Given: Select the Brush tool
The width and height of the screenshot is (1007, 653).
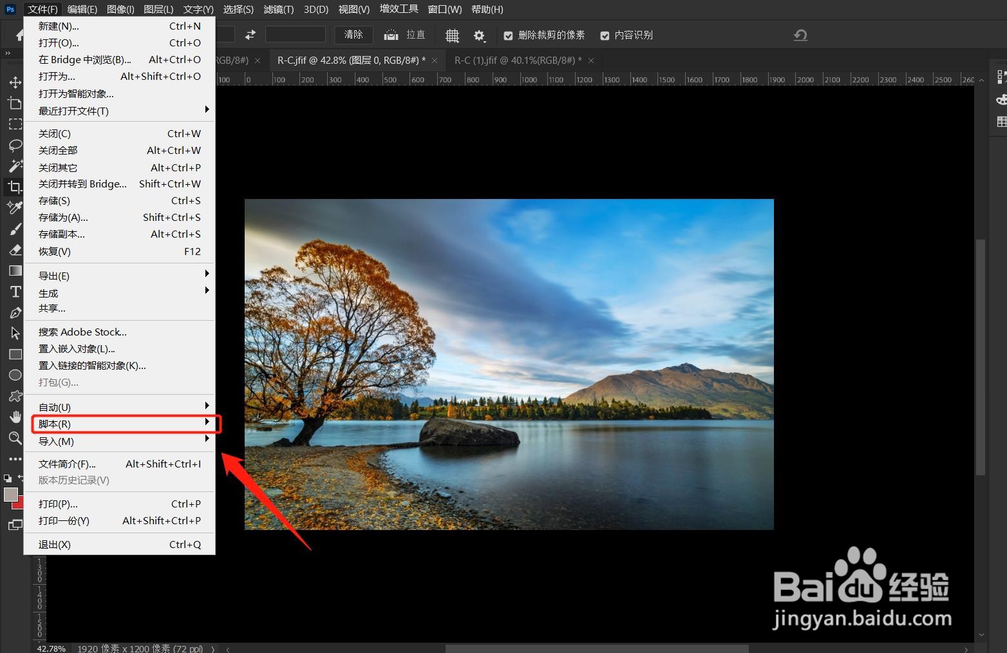Looking at the screenshot, I should 15,228.
